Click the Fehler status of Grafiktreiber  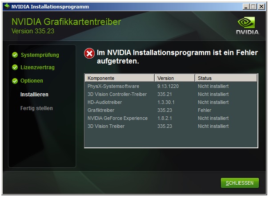point(205,110)
